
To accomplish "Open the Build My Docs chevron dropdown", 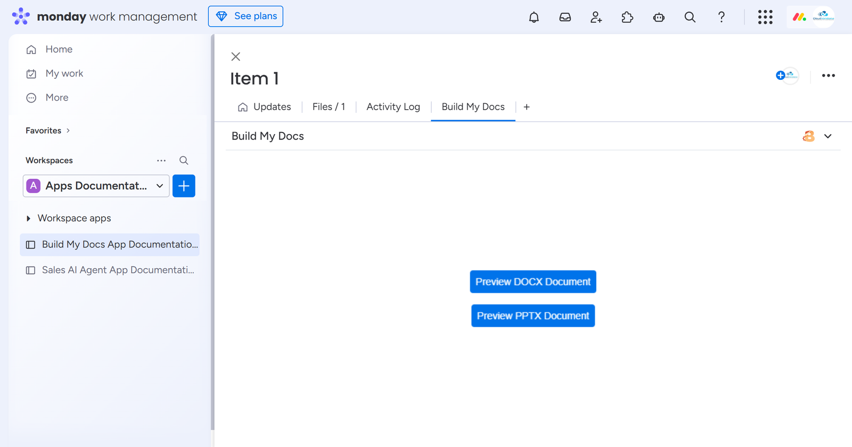I will 828,136.
